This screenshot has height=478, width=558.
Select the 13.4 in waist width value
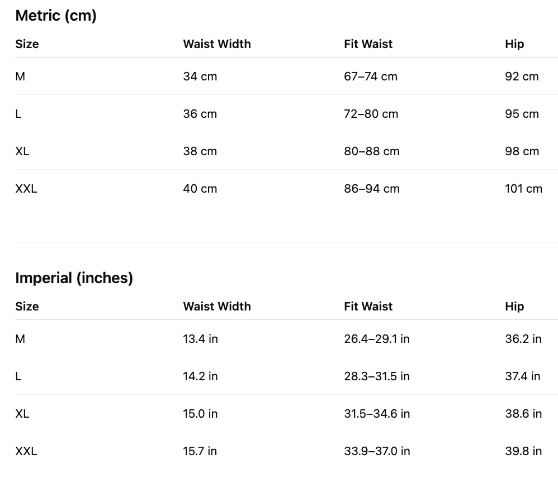point(200,339)
